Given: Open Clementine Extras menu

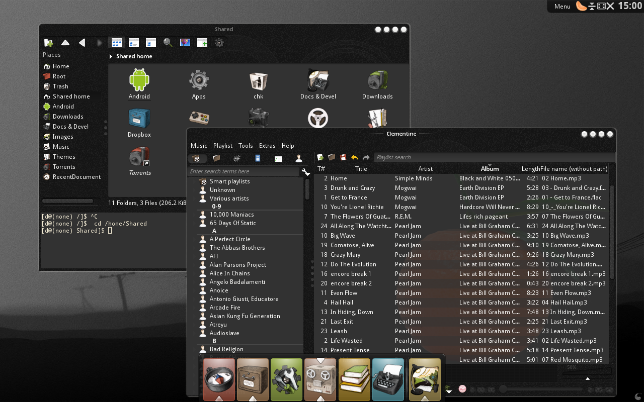Looking at the screenshot, I should (267, 146).
